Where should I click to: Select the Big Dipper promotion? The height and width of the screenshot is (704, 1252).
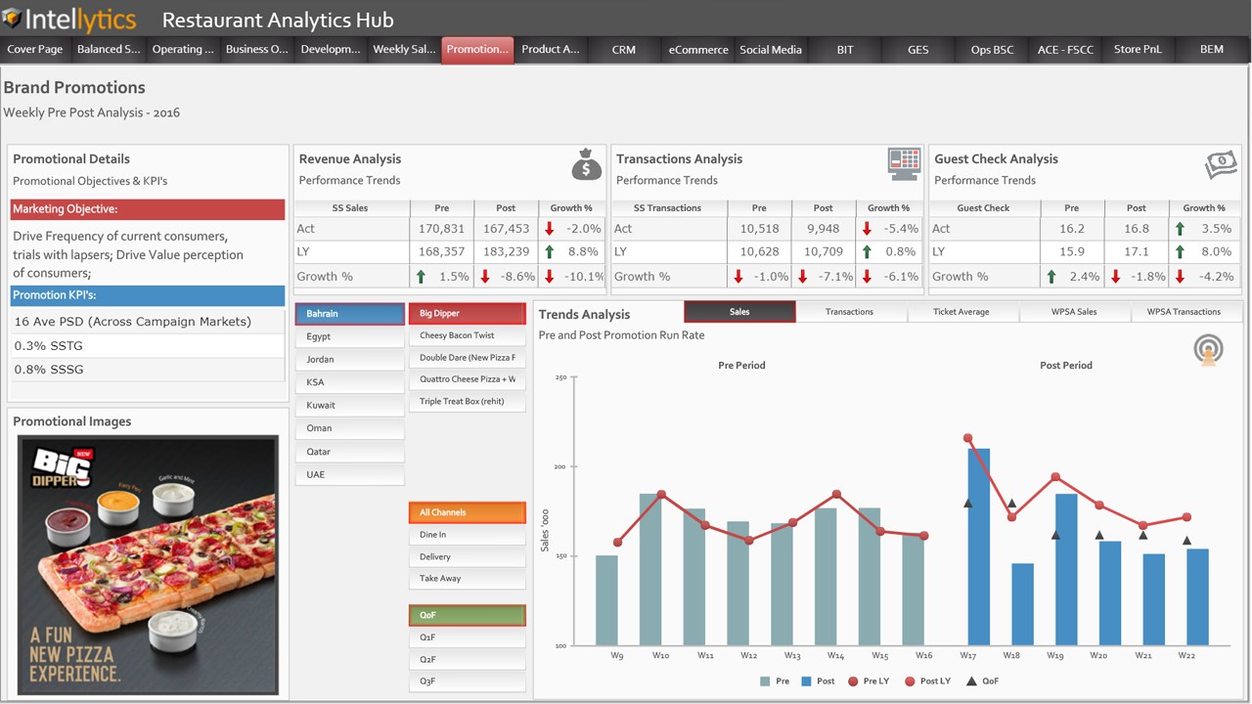[467, 314]
